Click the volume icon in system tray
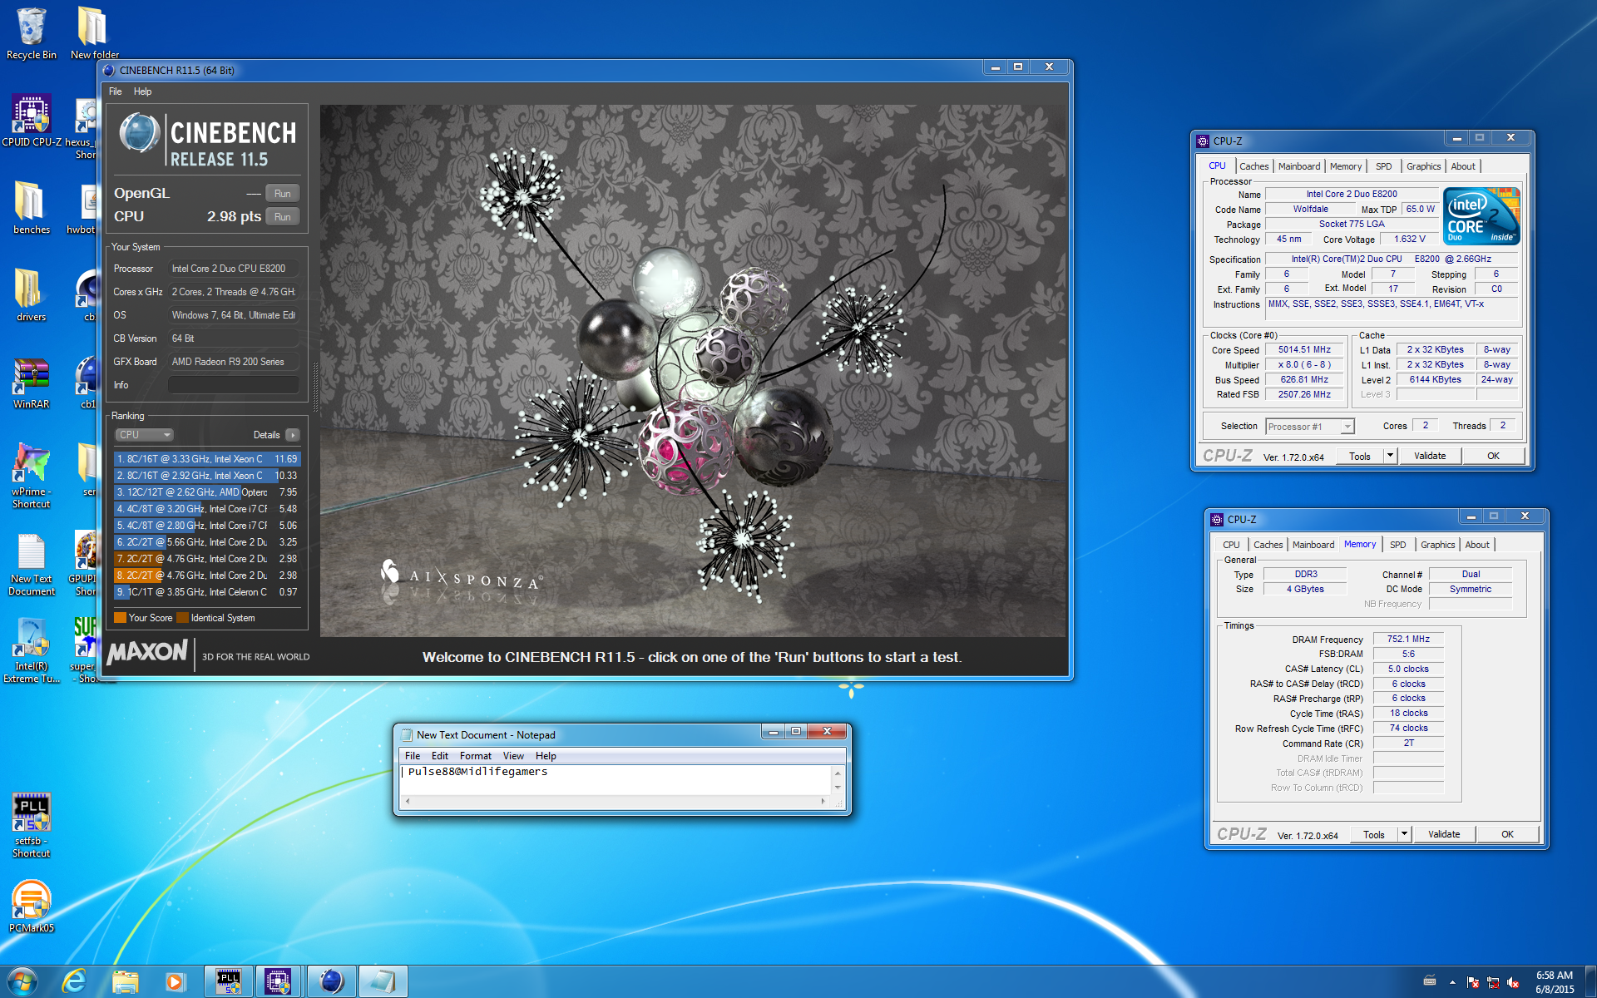The width and height of the screenshot is (1597, 998). point(1514,982)
